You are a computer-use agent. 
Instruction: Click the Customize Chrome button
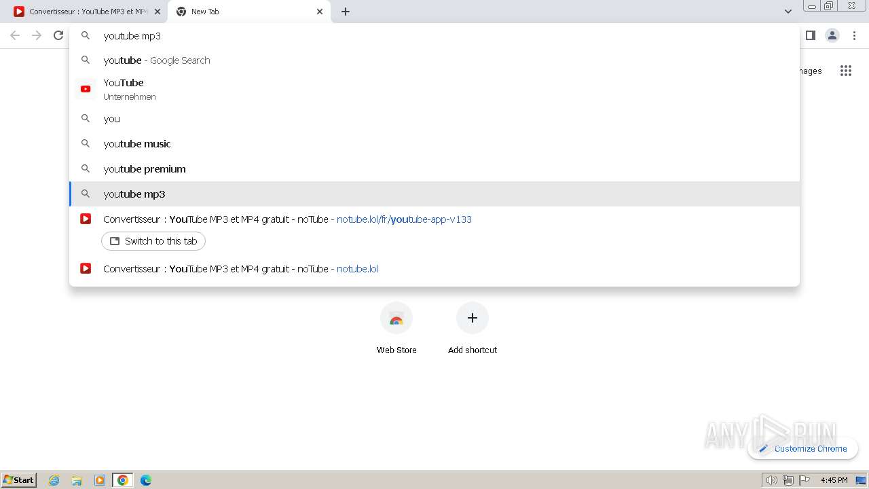click(802, 448)
